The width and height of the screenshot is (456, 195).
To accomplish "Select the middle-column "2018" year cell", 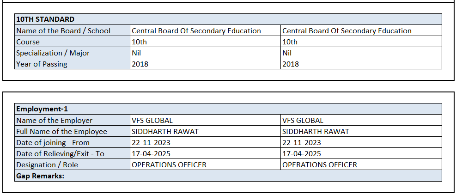I will 140,64.
